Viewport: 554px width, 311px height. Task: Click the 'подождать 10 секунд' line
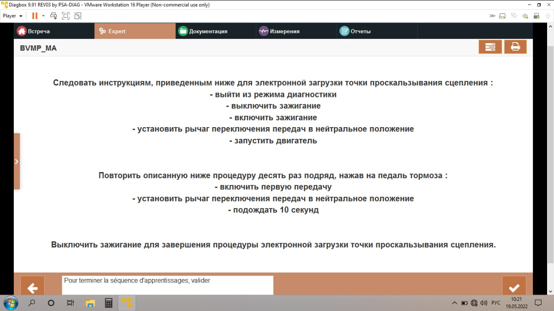tap(273, 210)
